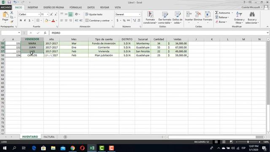The width and height of the screenshot is (270, 152).
Task: Switch to the INSERTAR ribbon tab
Action: [x=32, y=8]
